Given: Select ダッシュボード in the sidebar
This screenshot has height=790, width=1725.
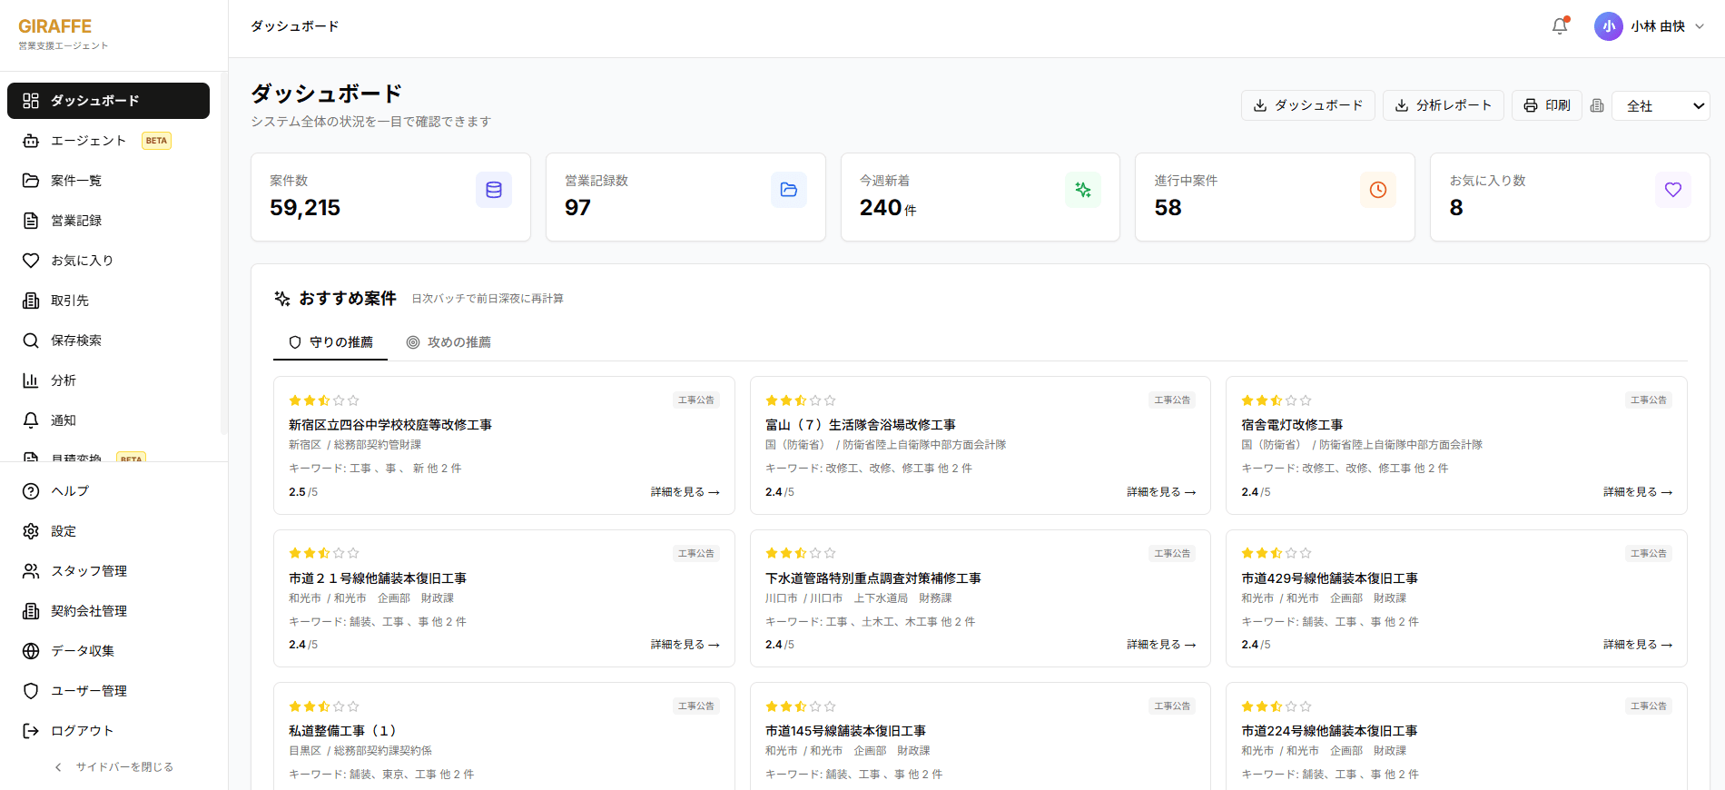Looking at the screenshot, I should click(x=108, y=101).
